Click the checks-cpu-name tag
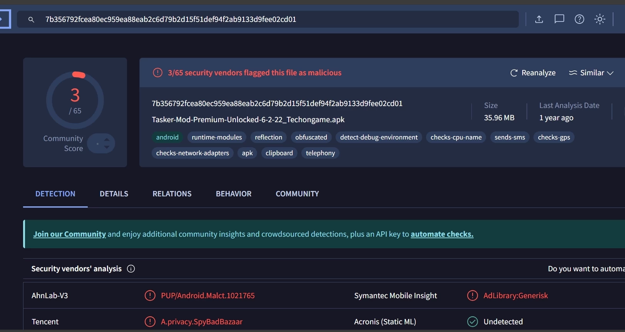This screenshot has width=625, height=332. click(456, 137)
